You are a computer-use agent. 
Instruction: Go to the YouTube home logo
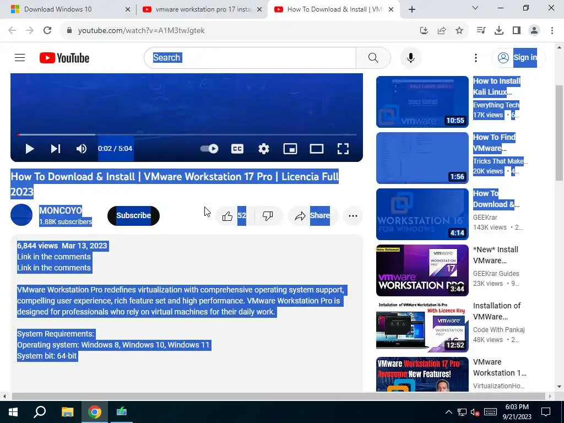64,58
